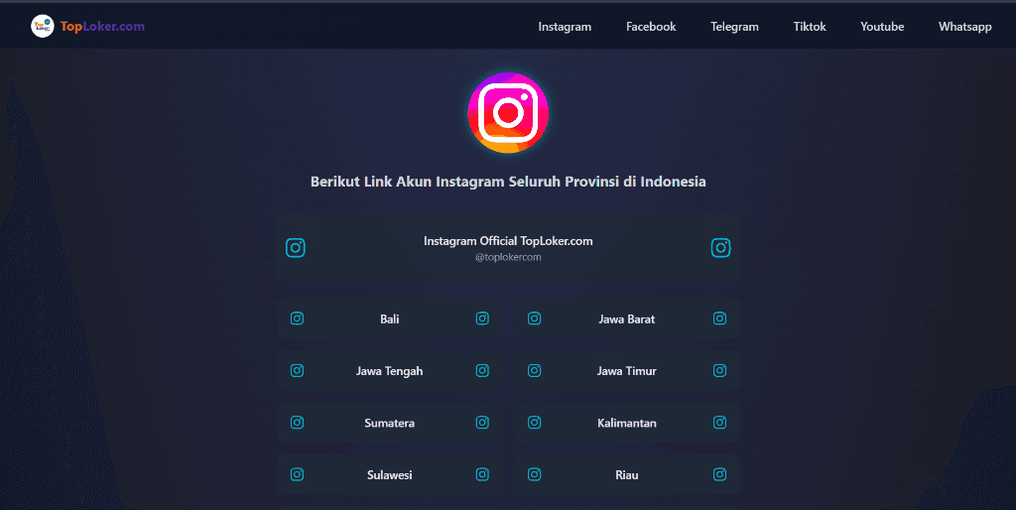Click the @toplokercom handle text
The height and width of the screenshot is (510, 1016).
(x=508, y=257)
